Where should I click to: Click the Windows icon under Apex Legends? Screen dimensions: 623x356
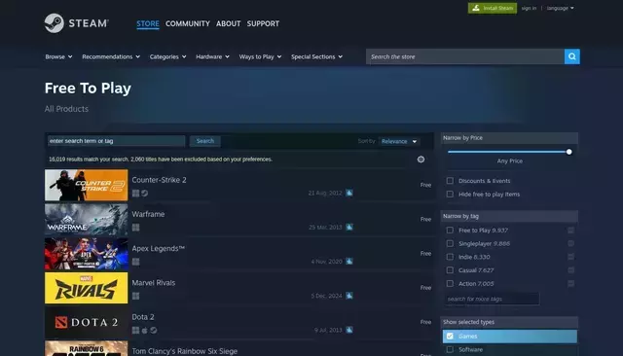pyautogui.click(x=135, y=262)
